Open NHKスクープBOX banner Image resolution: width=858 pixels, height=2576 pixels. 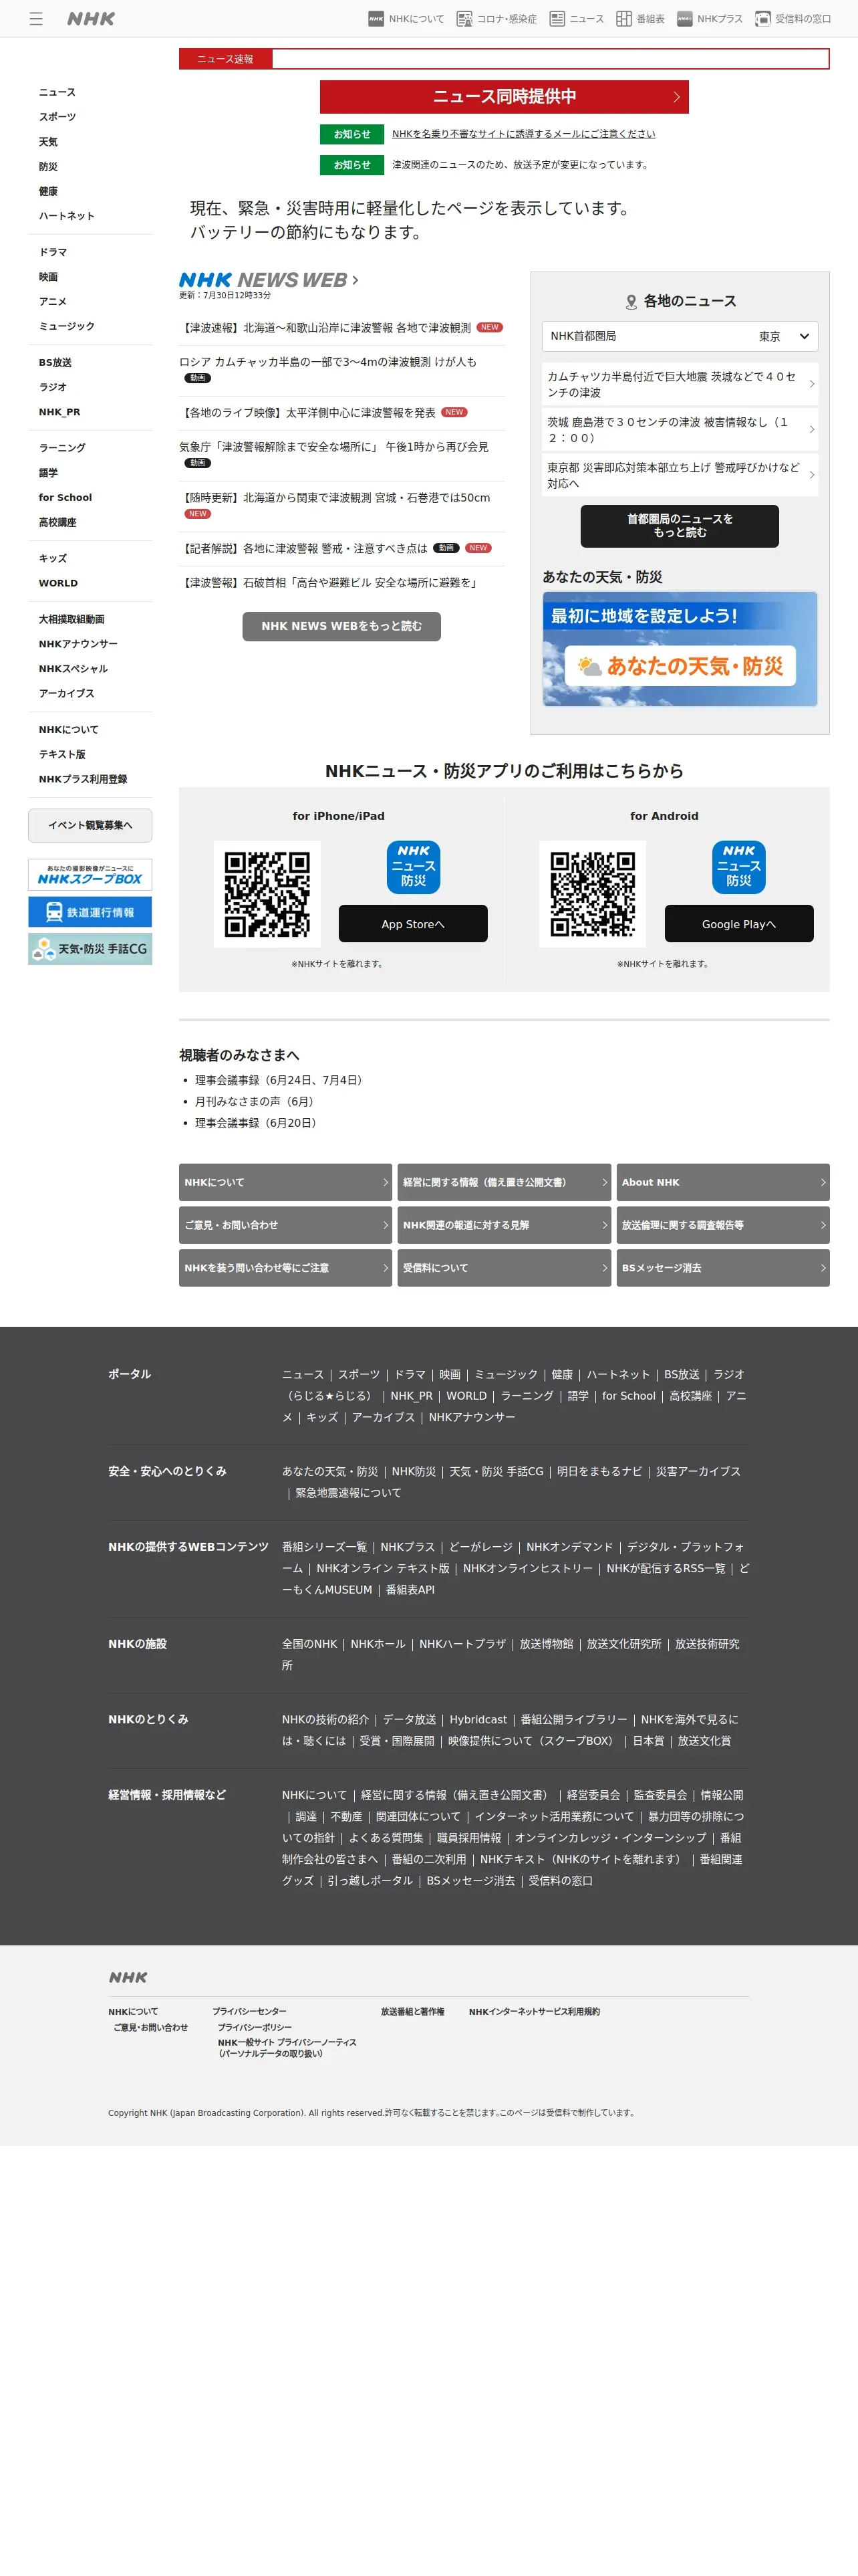90,875
